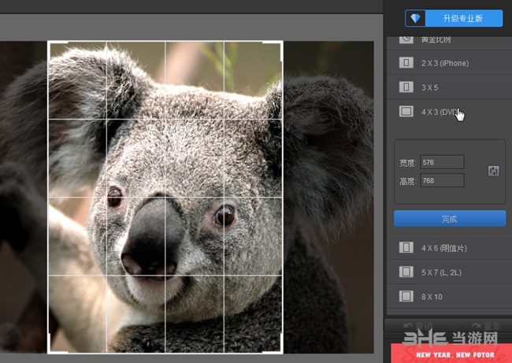Screen dimensions: 512x363
Task: Click the 5 X 7 (L, 2L) ratio icon
Action: click(406, 272)
